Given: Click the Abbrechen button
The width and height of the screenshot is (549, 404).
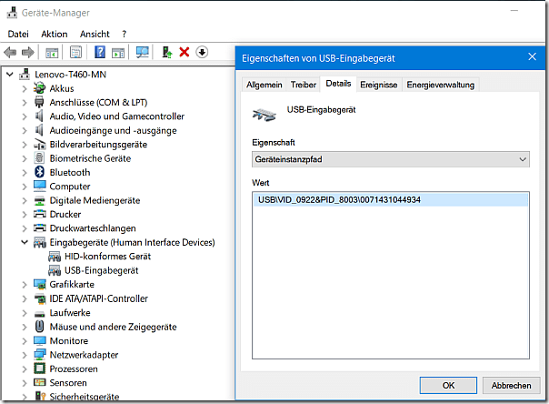Looking at the screenshot, I should click(x=511, y=386).
